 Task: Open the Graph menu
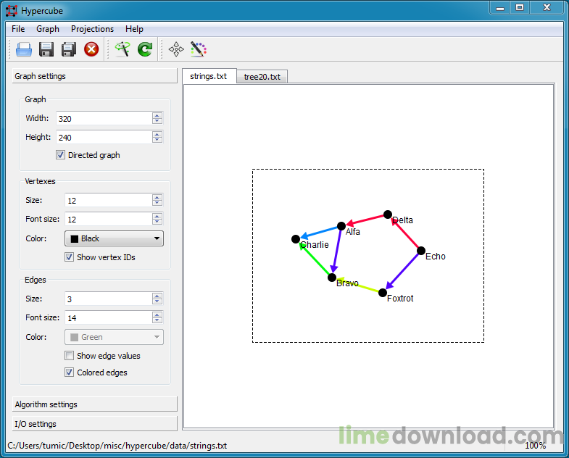pos(48,29)
